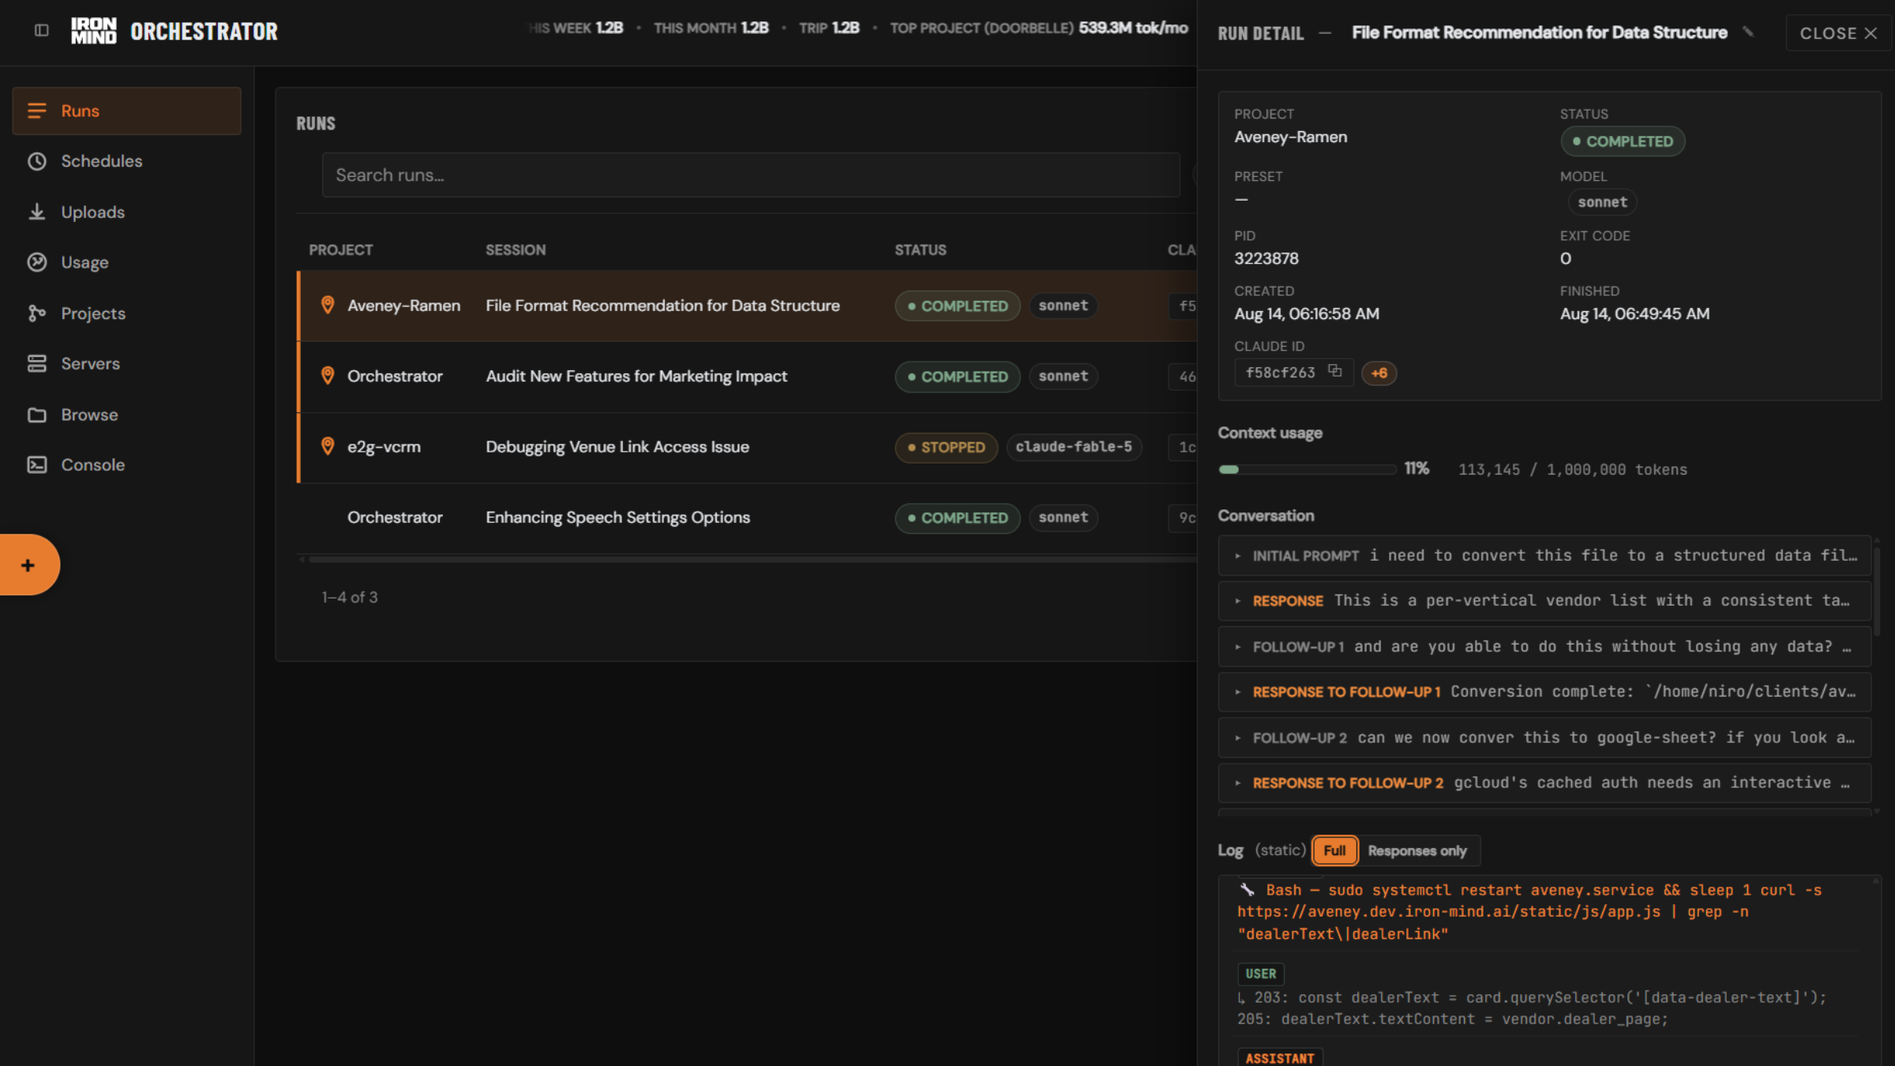Click the claude-fable-5 model tag
The height and width of the screenshot is (1066, 1895).
[1073, 447]
